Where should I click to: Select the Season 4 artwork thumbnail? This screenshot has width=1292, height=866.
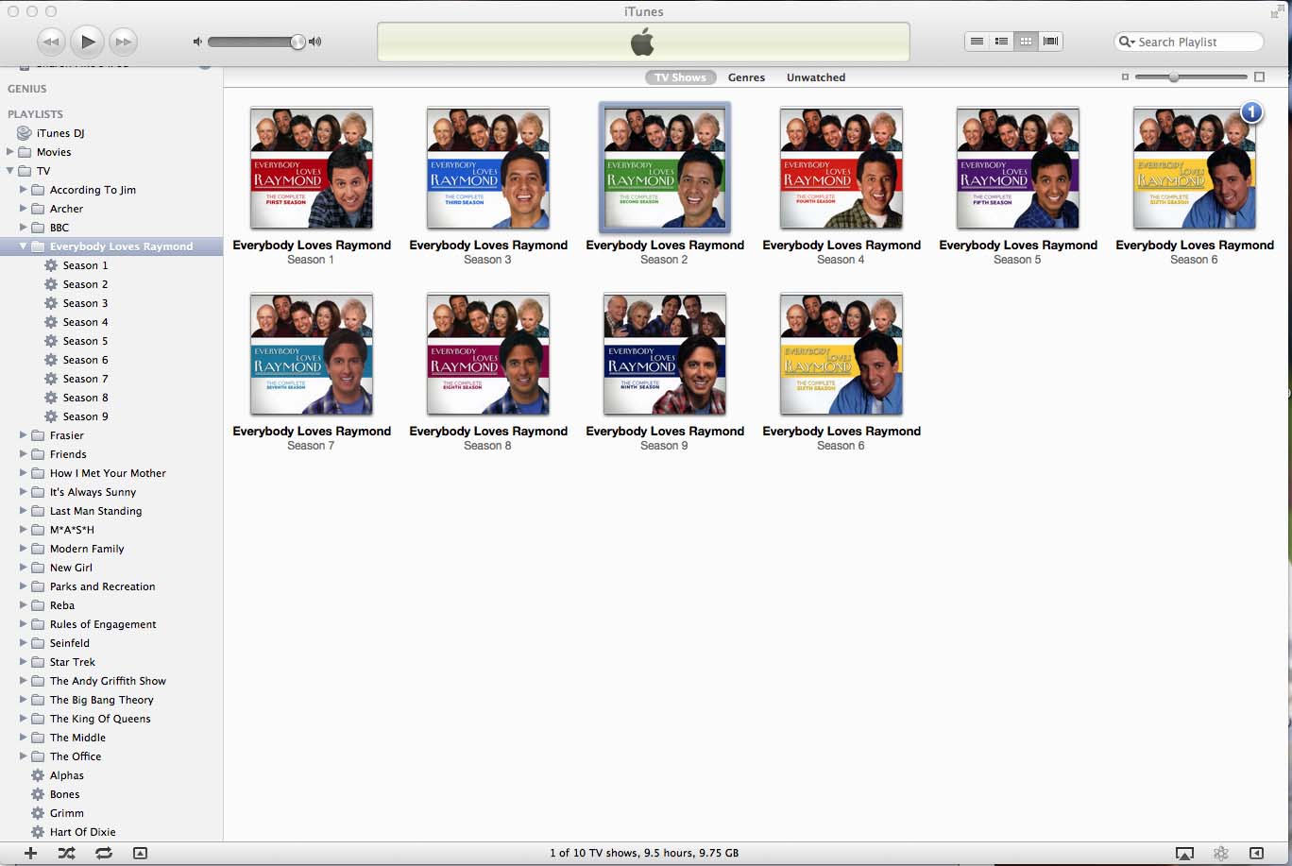point(841,167)
